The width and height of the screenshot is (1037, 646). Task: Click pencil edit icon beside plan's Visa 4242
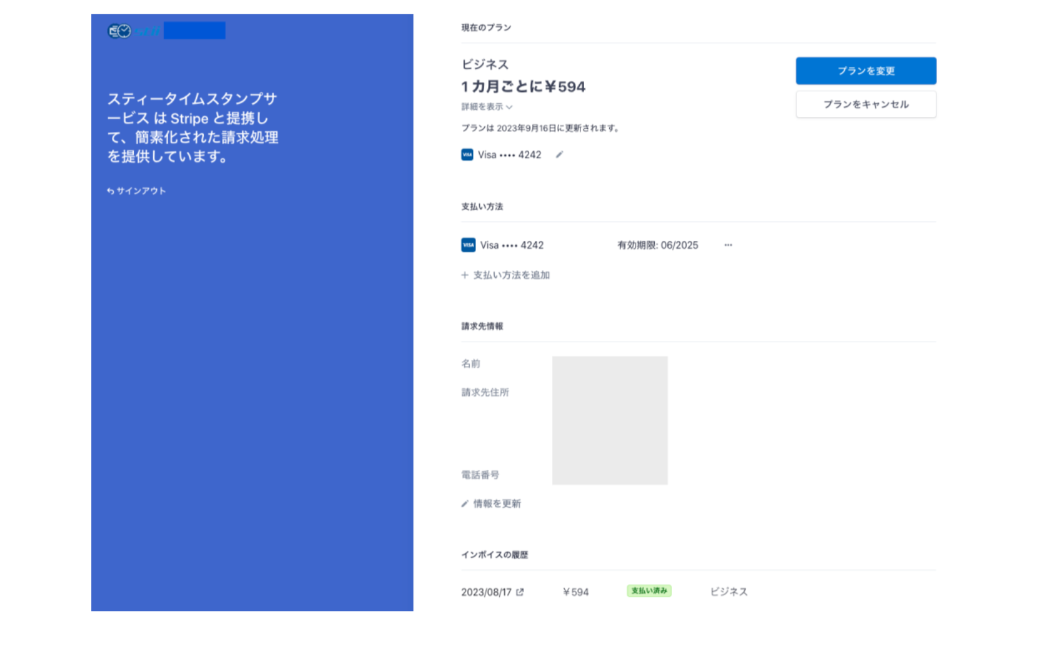coord(559,154)
